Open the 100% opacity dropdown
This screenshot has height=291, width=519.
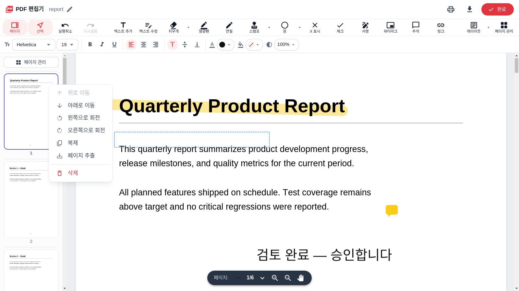pyautogui.click(x=286, y=45)
